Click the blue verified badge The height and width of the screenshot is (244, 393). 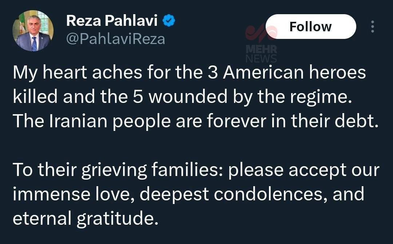(x=168, y=21)
